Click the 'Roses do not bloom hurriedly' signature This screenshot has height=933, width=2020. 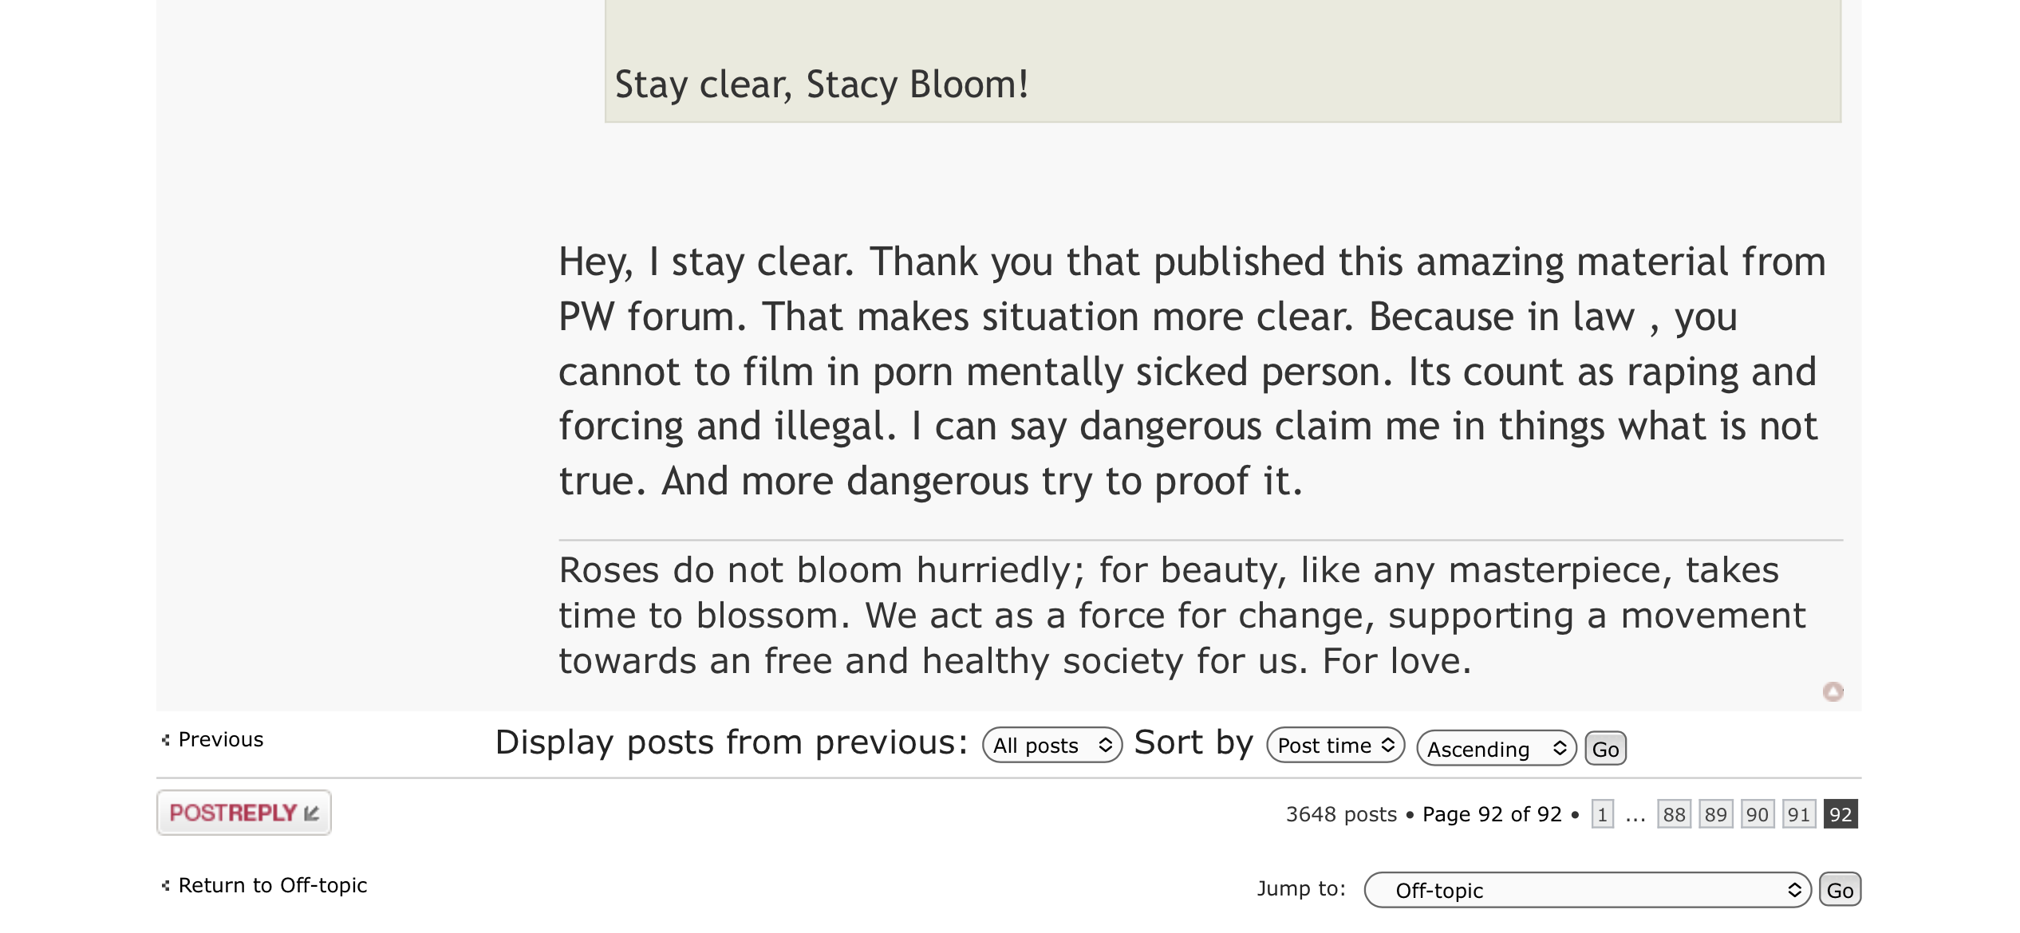(1181, 615)
